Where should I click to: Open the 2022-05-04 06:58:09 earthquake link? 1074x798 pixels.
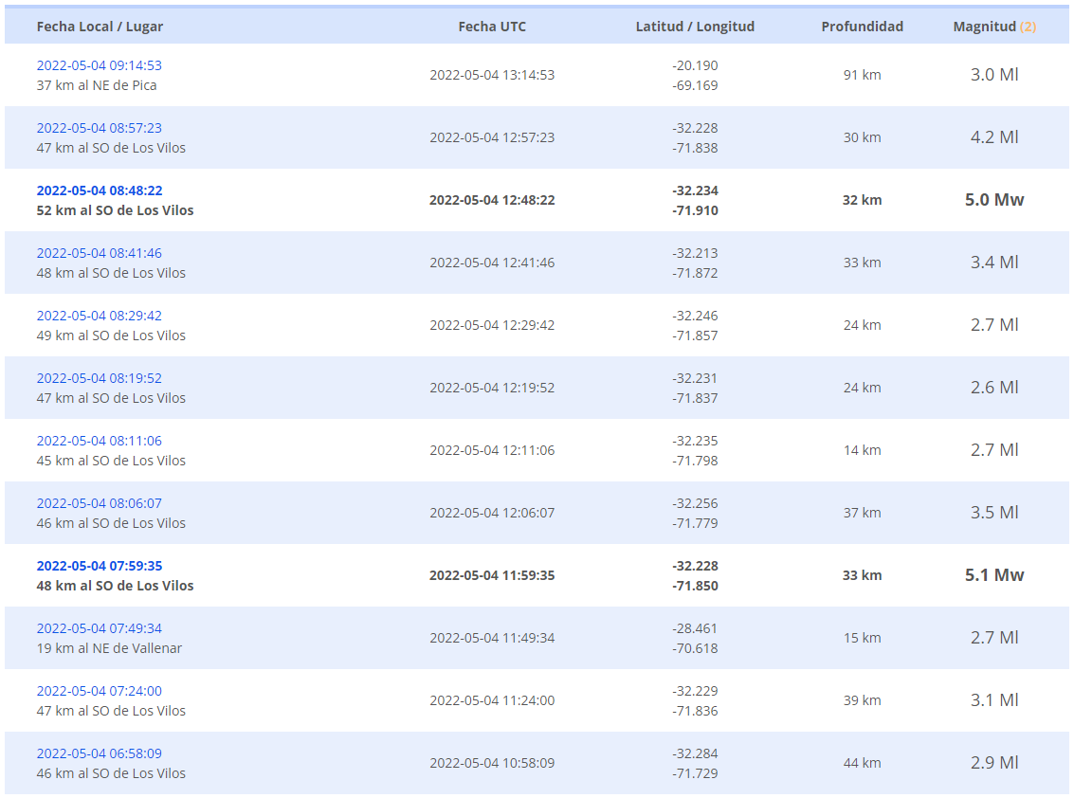click(99, 753)
